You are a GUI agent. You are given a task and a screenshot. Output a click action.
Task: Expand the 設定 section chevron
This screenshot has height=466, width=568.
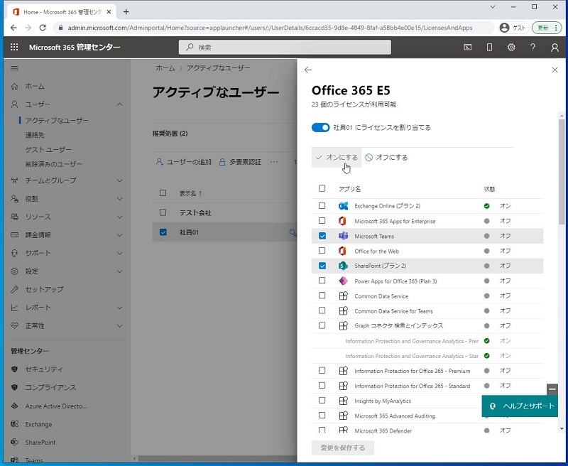click(x=120, y=271)
